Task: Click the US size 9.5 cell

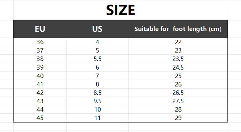Action: [x=97, y=101]
